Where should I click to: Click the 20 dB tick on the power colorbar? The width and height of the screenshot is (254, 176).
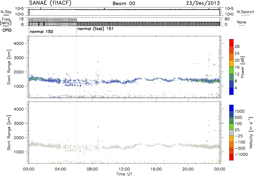pyautogui.click(x=237, y=60)
